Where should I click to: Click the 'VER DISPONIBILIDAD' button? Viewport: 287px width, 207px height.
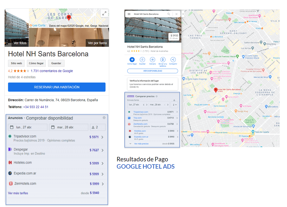click(x=153, y=71)
